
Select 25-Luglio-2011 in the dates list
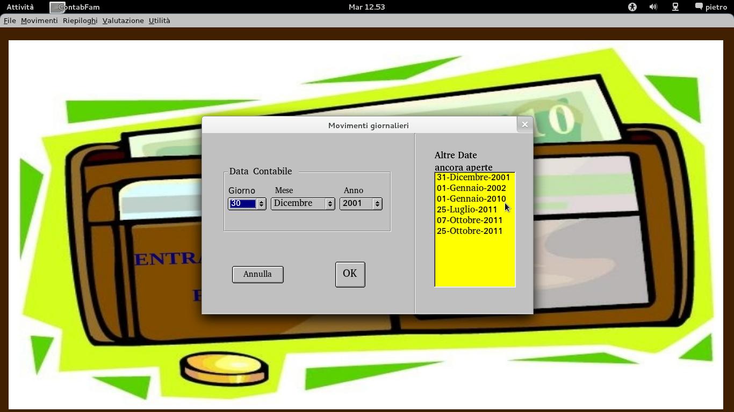click(467, 210)
